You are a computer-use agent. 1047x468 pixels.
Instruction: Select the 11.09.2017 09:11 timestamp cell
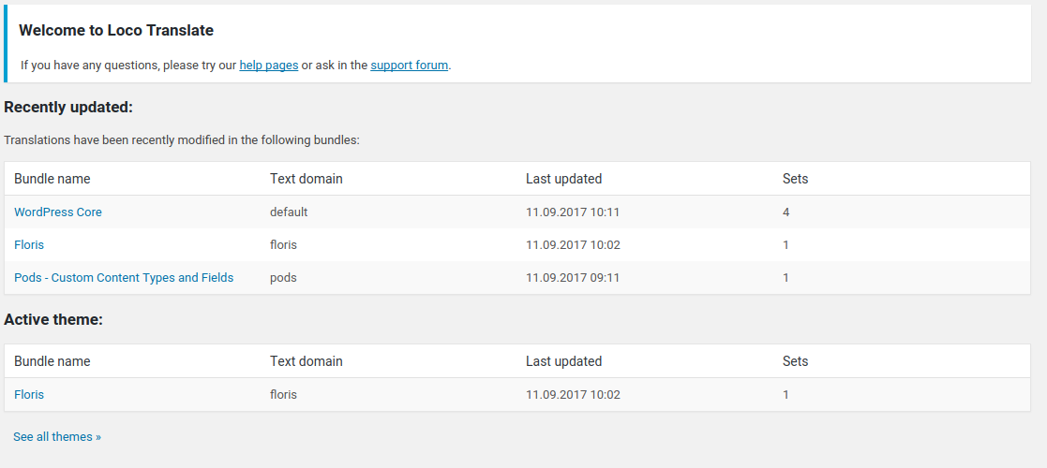tap(573, 277)
